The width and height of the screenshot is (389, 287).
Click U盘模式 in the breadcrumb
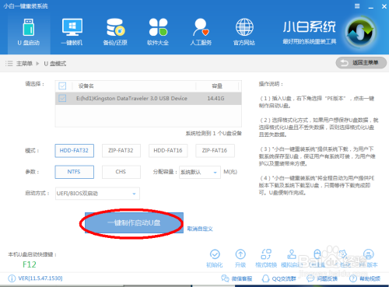click(x=55, y=64)
